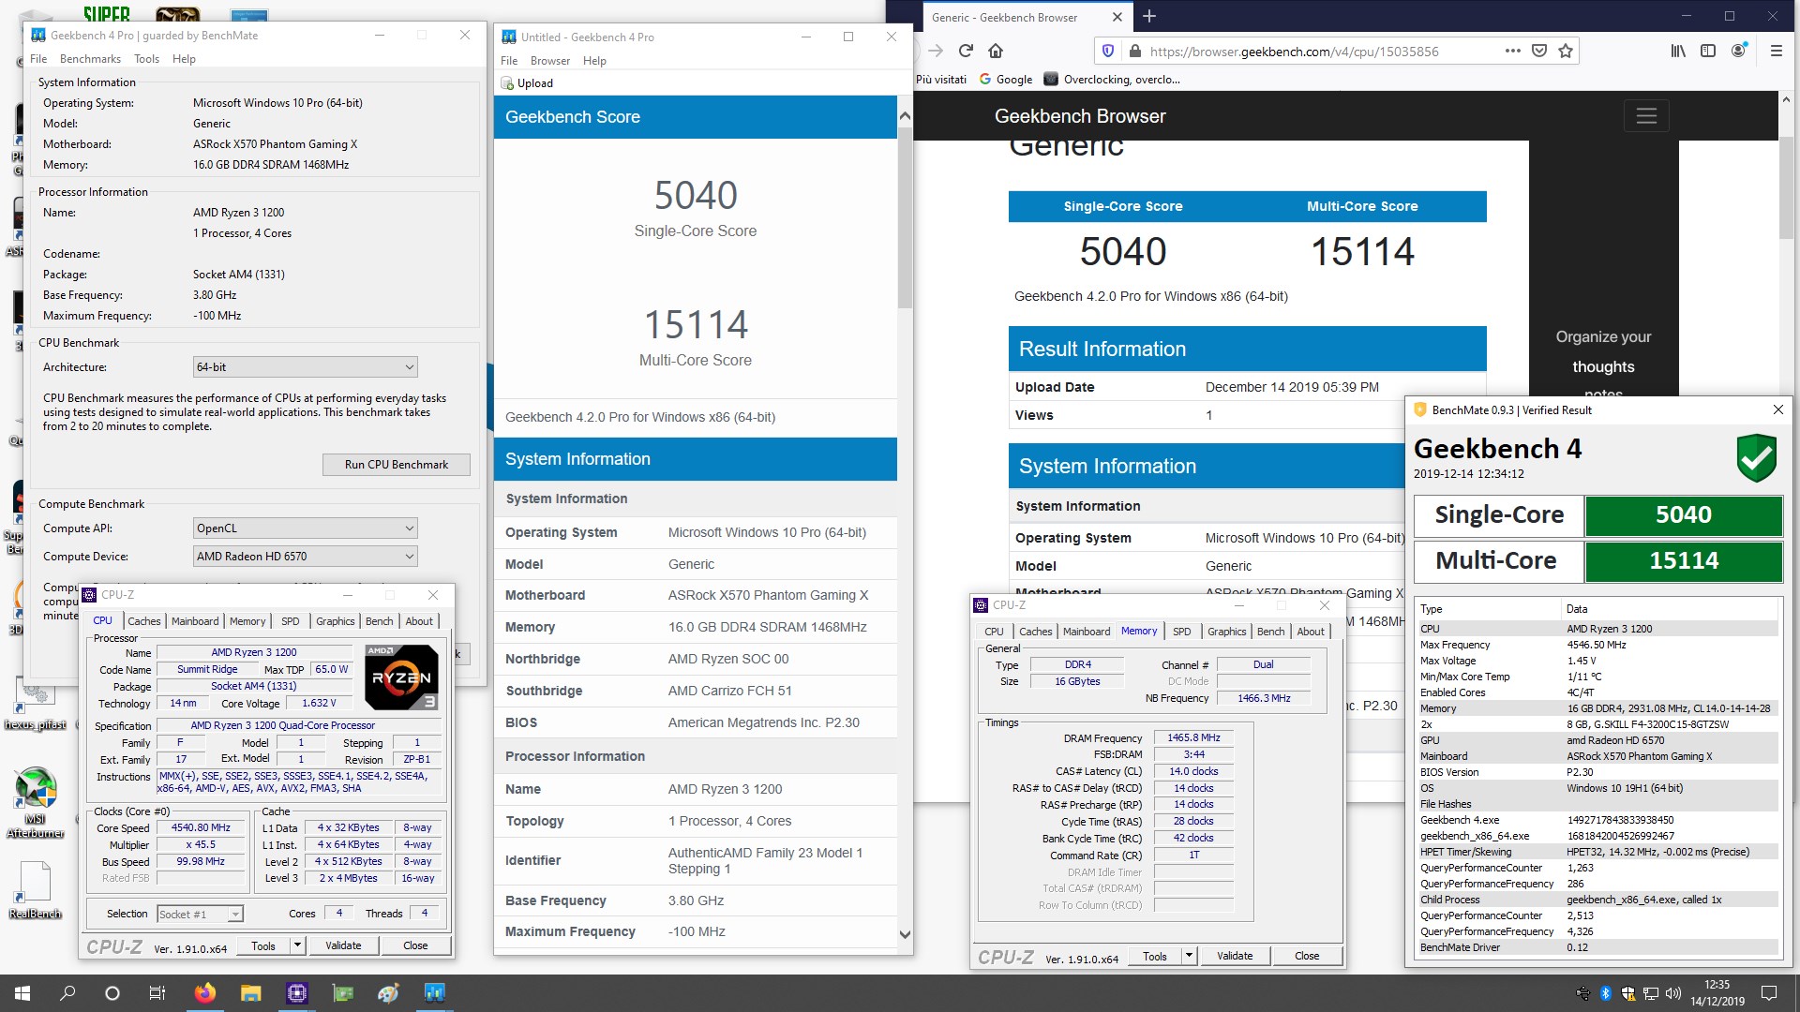Switch to Caches tab in left CPU-Z
This screenshot has width=1800, height=1012.
[143, 621]
